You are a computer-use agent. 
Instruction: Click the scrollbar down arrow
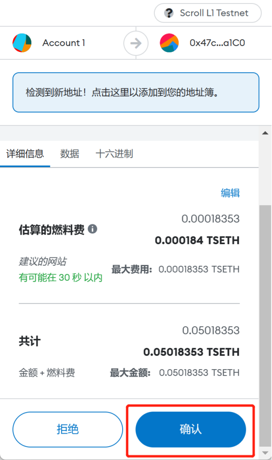coord(265,453)
